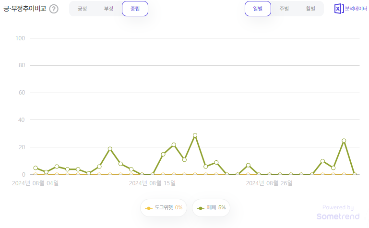Click the 2024년 08월 15일 axis label

pos(152,183)
